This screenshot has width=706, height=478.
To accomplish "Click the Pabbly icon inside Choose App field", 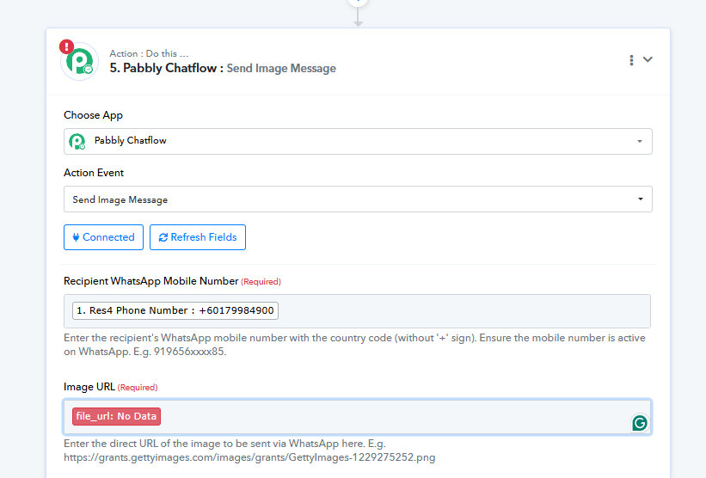I will (x=77, y=141).
